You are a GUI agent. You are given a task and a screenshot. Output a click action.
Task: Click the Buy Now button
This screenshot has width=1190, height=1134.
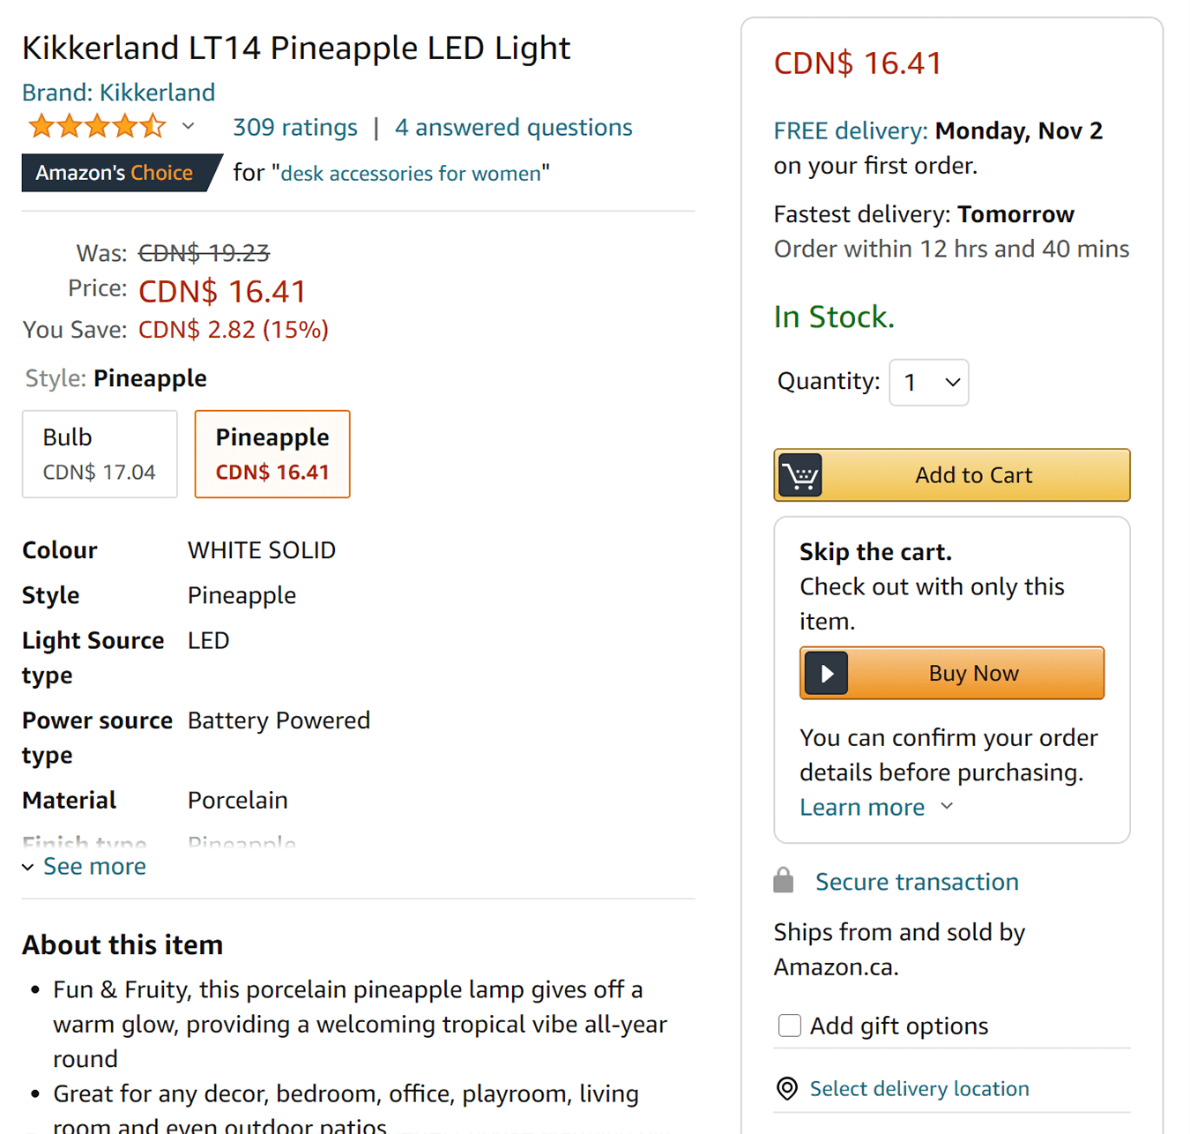[952, 674]
